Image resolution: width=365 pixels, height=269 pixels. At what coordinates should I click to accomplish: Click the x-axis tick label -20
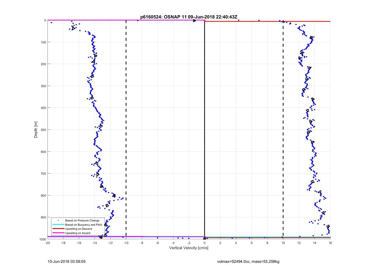pos(47,243)
